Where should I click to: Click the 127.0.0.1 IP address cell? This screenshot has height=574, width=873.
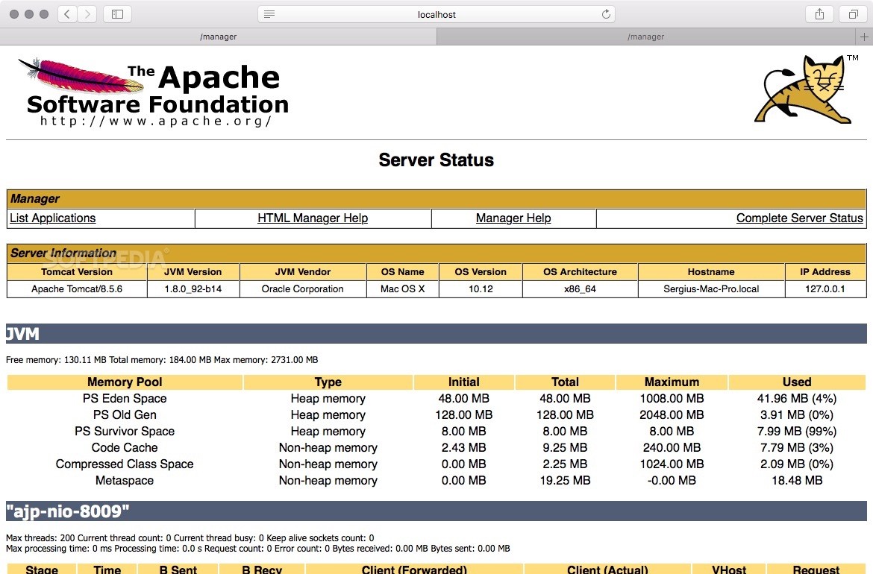click(825, 288)
